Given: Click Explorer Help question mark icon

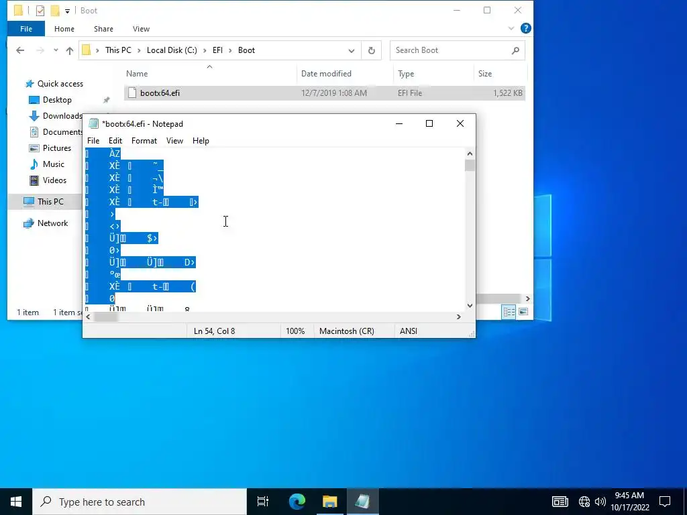Looking at the screenshot, I should (526, 28).
